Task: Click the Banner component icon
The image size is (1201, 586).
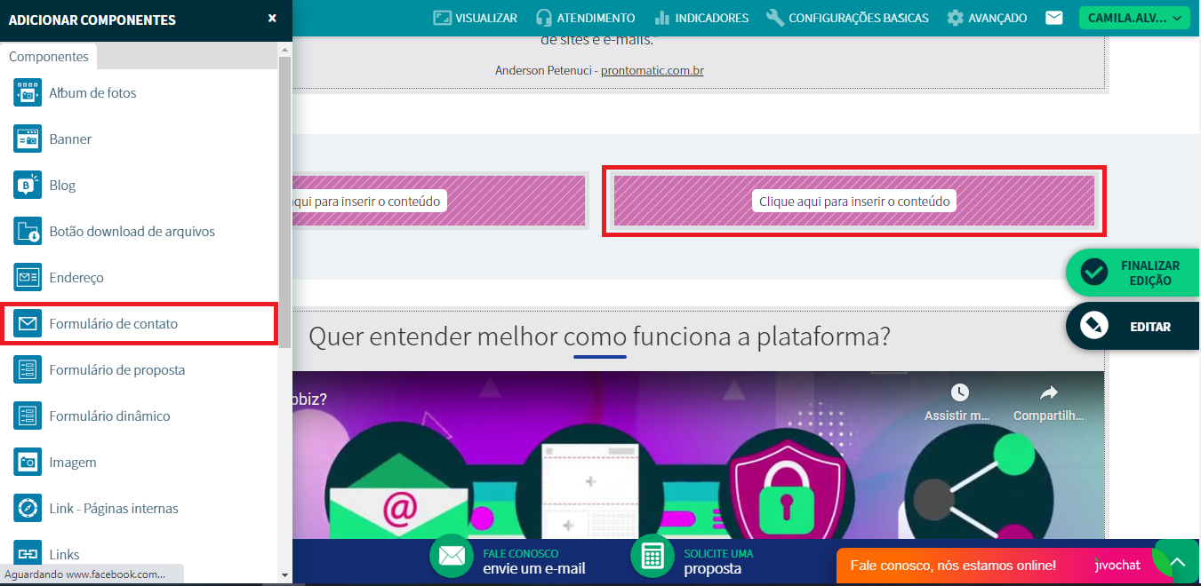Action: pyautogui.click(x=28, y=139)
